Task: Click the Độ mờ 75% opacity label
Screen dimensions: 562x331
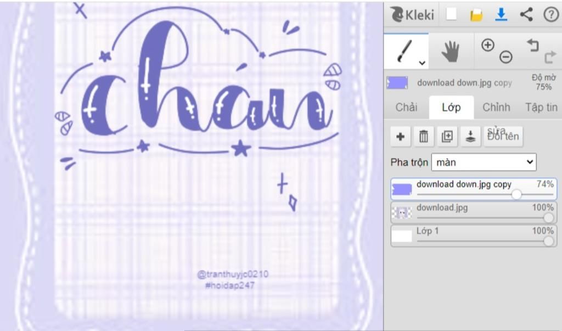Action: [x=544, y=82]
